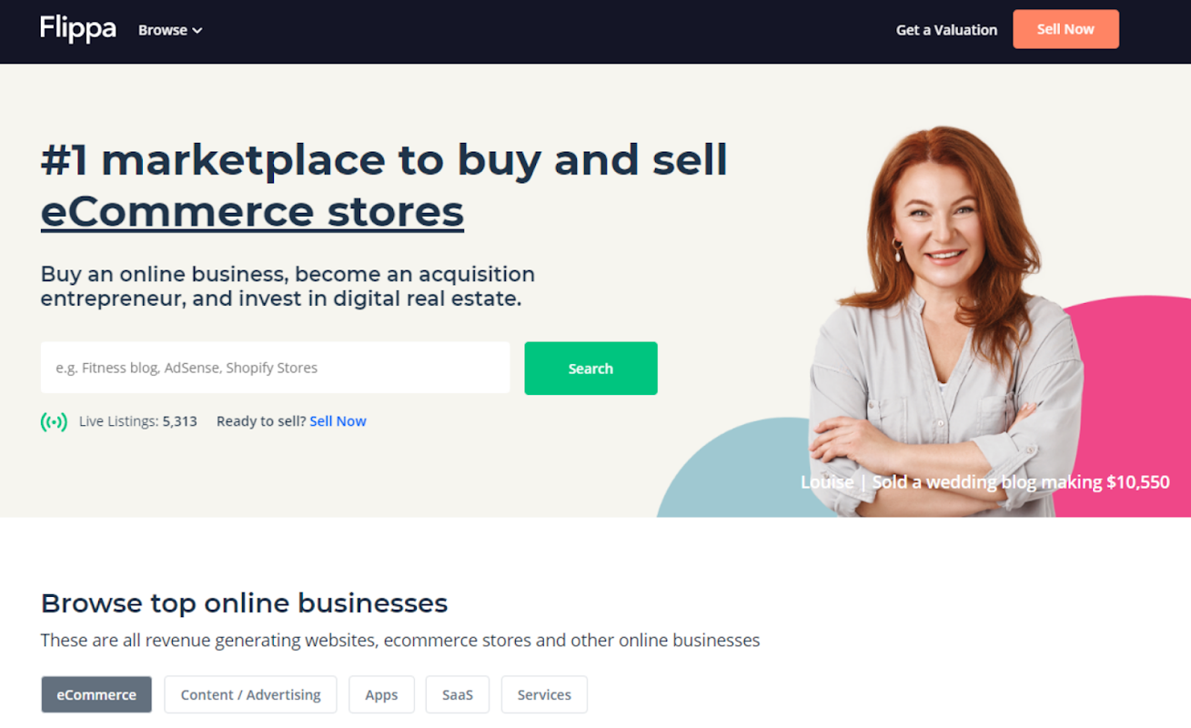Open the Browse menu
Screen dimensions: 1191x728
point(170,30)
